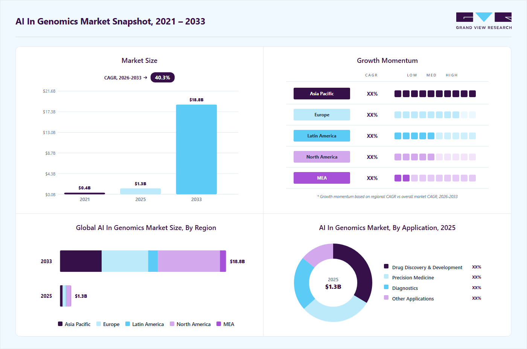Click the Drug Discovery & Development legend swatch

click(386, 266)
